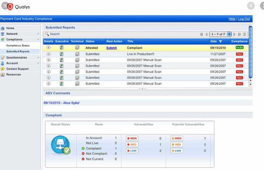Click the MED potential vulnerabilities button
The height and width of the screenshot is (170, 264).
(176, 144)
